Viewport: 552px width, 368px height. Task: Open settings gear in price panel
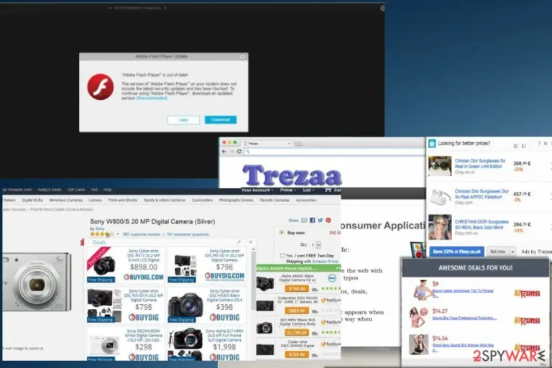pyautogui.click(x=546, y=144)
